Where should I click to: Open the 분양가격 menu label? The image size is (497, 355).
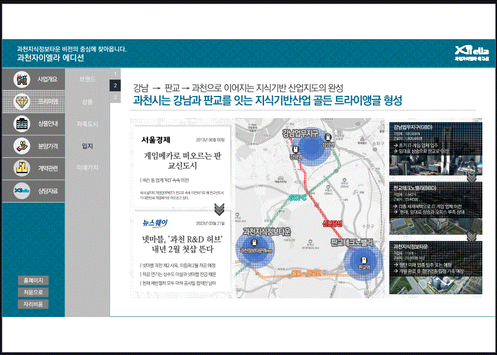coord(48,146)
